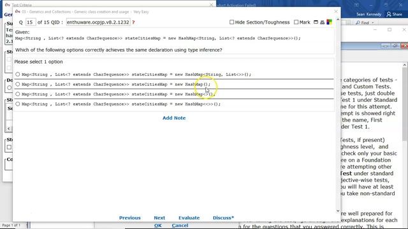This screenshot has height=229, width=408.
Task: Click the window layout icon next to Mark
Action: (x=316, y=22)
